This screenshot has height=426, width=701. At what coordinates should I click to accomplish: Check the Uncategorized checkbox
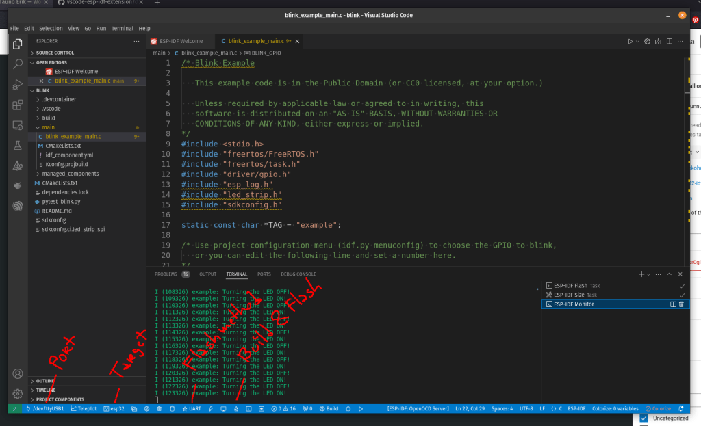[643, 418]
